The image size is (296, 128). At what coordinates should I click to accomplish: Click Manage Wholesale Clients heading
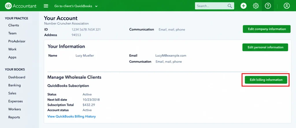point(74,77)
